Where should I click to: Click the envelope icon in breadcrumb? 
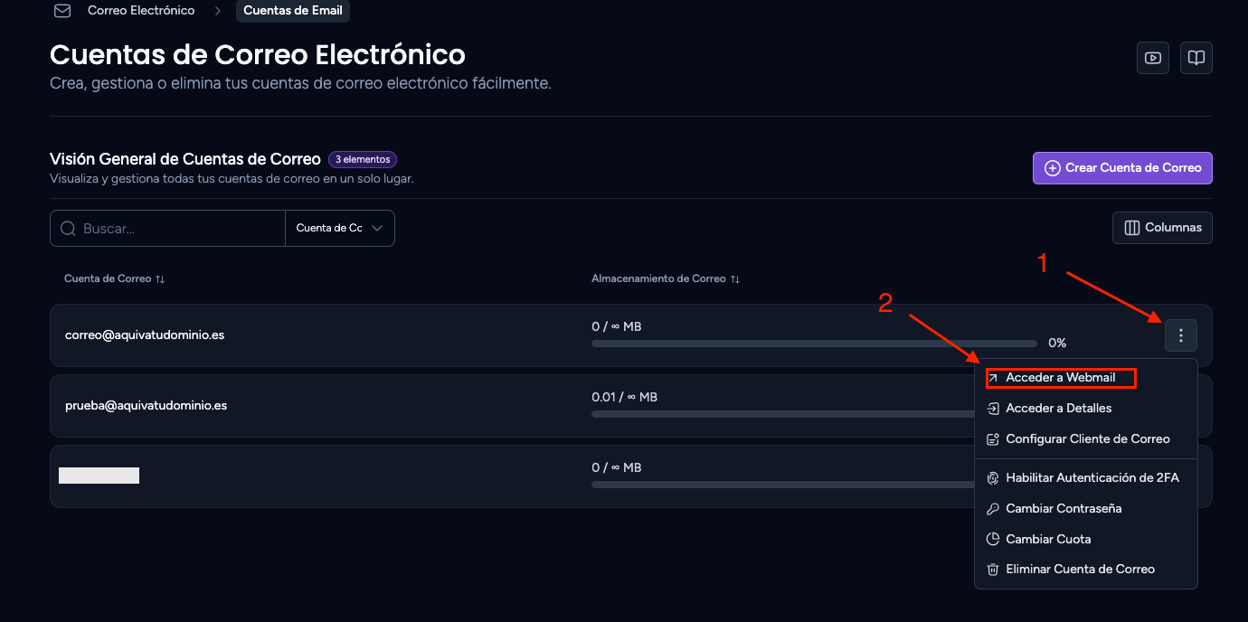62,11
